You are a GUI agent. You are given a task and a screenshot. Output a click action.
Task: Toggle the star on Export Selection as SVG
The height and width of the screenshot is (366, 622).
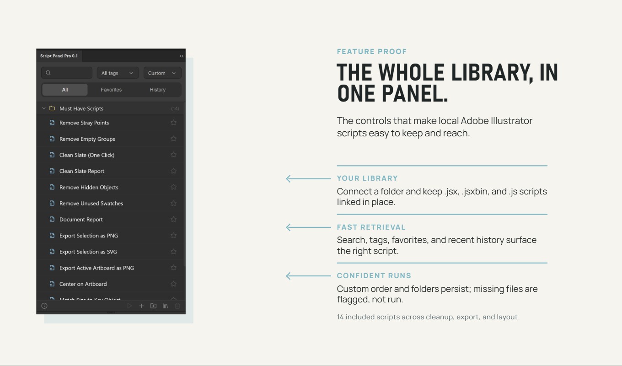click(173, 252)
